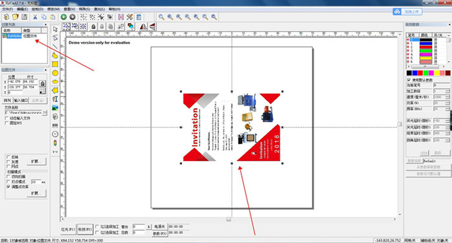
Task: Open the 文件(F) menu
Action: coord(8,9)
